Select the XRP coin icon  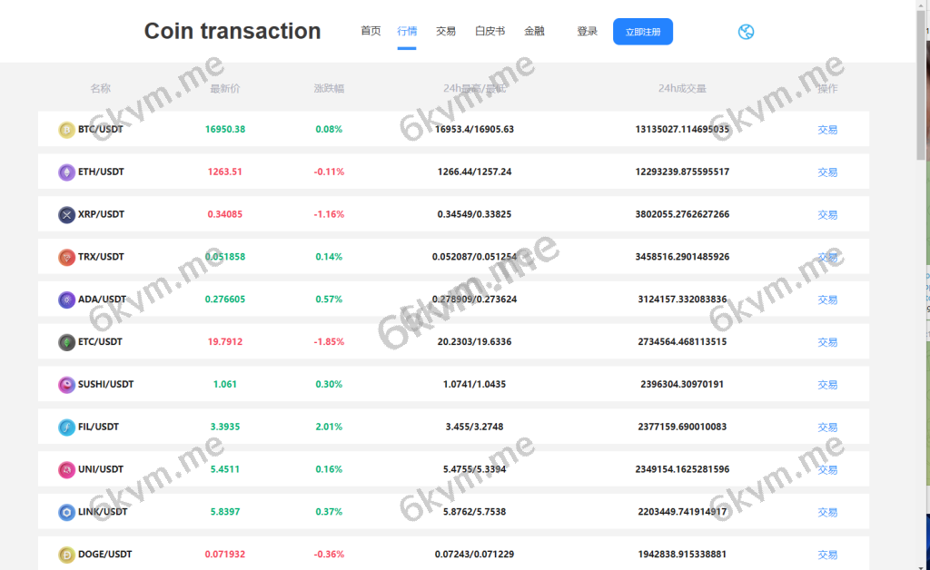click(x=65, y=214)
